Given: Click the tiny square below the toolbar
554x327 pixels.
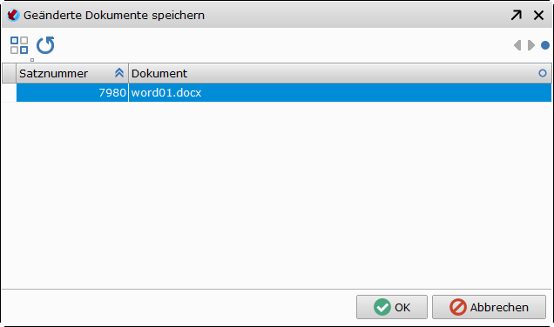Looking at the screenshot, I should (32, 60).
